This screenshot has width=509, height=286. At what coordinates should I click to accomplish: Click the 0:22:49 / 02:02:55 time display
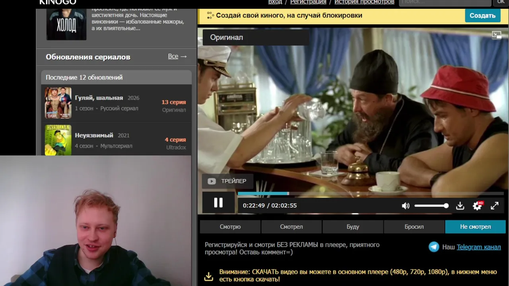point(270,205)
